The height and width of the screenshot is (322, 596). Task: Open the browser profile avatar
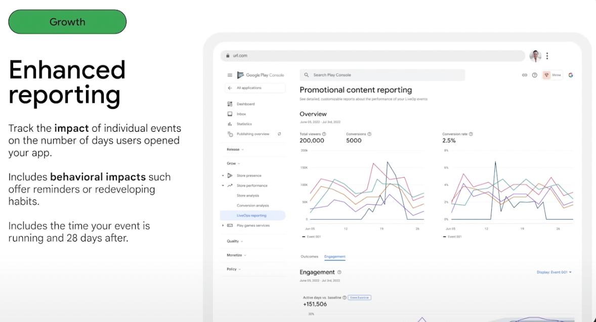click(535, 56)
